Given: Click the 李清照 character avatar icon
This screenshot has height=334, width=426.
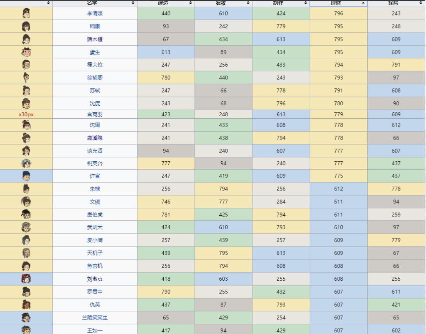Looking at the screenshot, I should [x=26, y=13].
